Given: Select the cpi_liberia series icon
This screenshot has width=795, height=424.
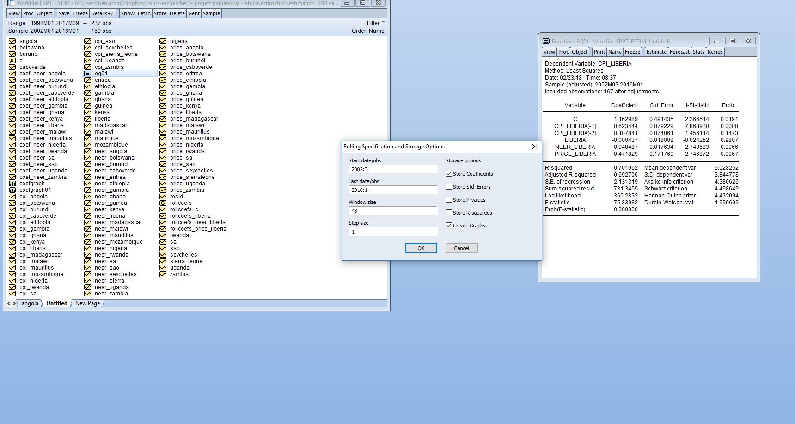Looking at the screenshot, I should point(12,248).
